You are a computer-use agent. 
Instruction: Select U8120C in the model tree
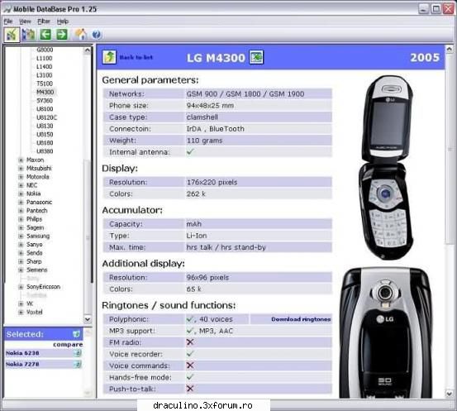(x=46, y=117)
